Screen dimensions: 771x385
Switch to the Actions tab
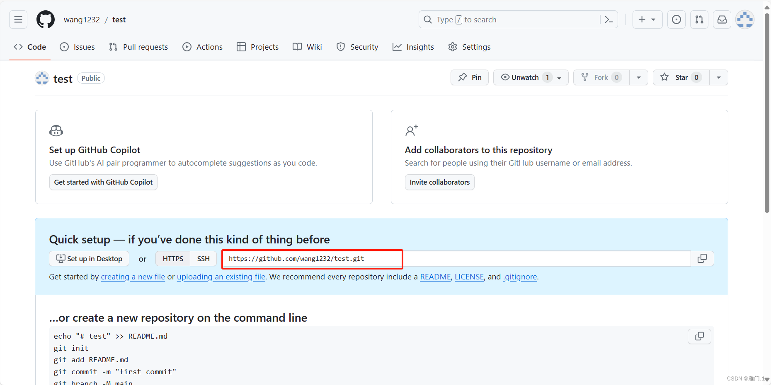point(203,47)
